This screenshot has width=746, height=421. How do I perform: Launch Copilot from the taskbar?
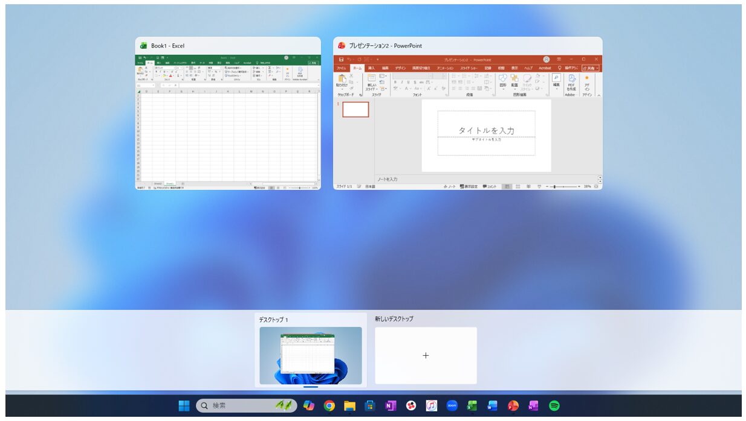coord(309,406)
